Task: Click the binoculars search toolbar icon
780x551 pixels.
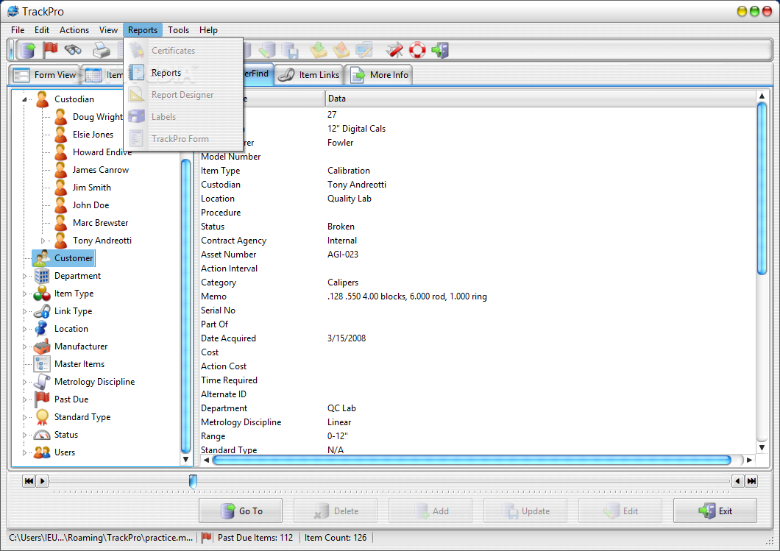Action: tap(73, 50)
